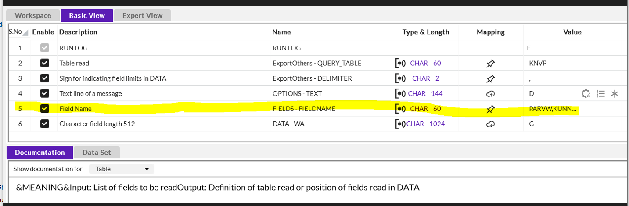
Task: Click the transform function gear icon in row 4
Action: 586,94
